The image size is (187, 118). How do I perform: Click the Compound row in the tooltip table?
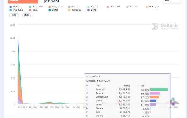127,97
